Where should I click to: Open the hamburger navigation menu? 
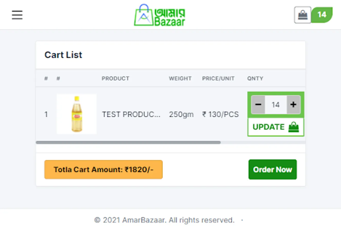coord(17,15)
